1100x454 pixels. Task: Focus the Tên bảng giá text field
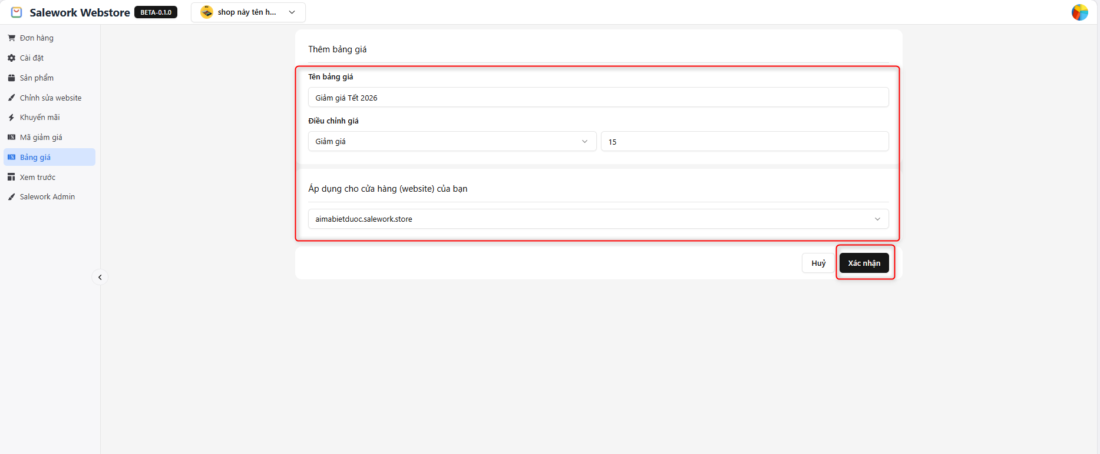click(598, 98)
